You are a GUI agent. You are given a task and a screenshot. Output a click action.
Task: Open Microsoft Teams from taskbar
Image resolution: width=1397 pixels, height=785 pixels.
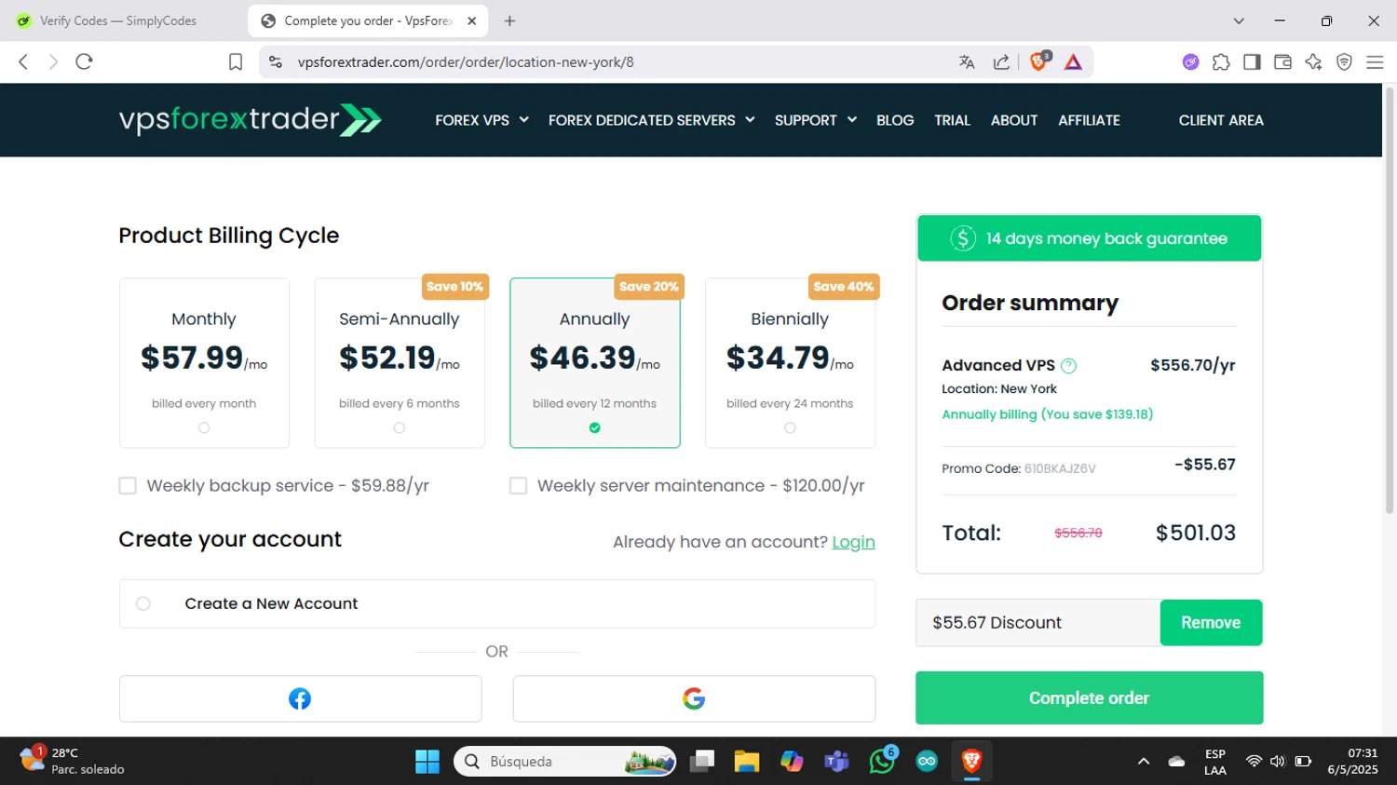pyautogui.click(x=836, y=762)
